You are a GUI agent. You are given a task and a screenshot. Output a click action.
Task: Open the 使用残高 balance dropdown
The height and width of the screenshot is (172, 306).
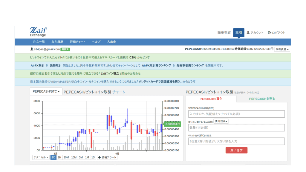221,121
